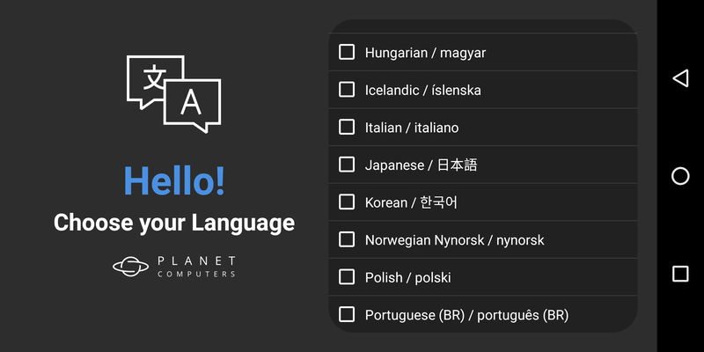Enable the Italian / italiano checkbox
The width and height of the screenshot is (704, 352).
tap(347, 127)
